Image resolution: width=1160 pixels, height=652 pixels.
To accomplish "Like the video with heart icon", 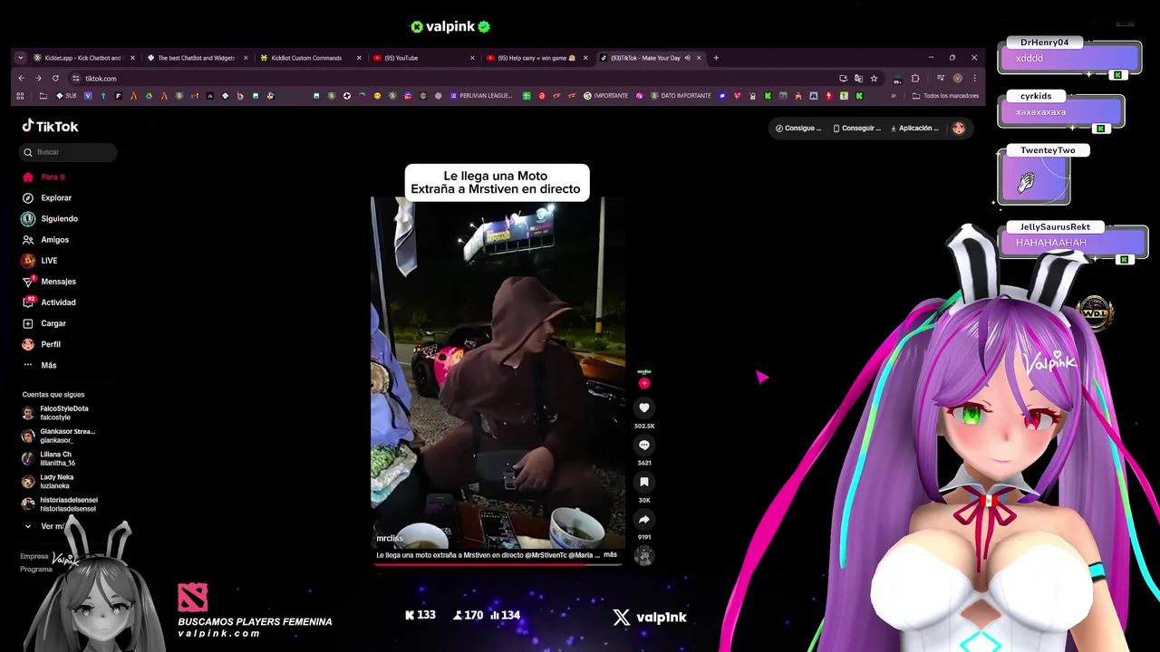I will tap(644, 407).
